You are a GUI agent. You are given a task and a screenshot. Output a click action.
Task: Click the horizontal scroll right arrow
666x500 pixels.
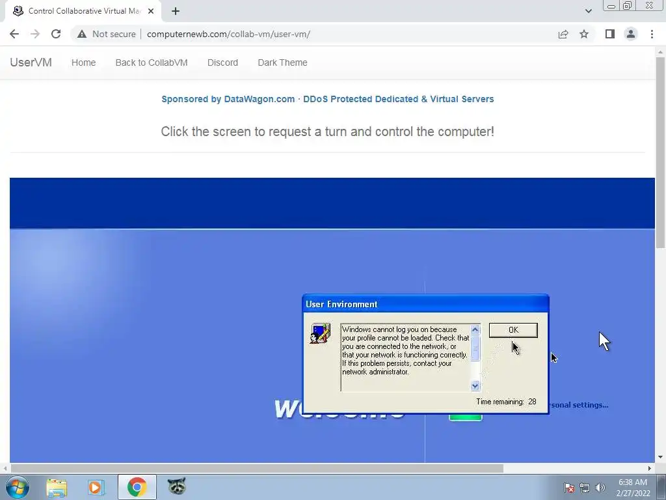point(650,469)
